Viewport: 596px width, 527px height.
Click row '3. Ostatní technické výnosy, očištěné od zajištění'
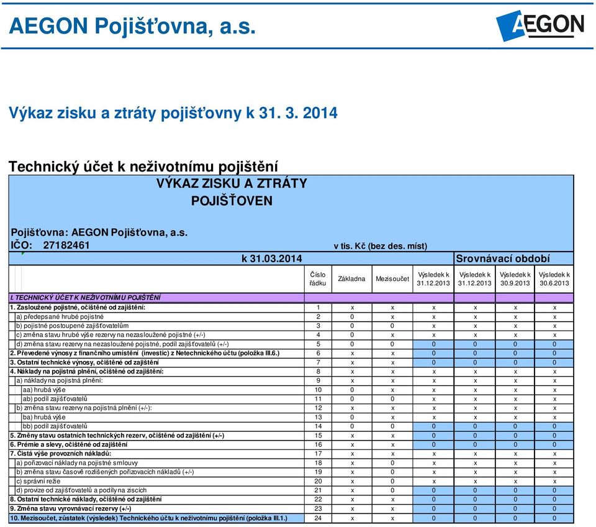291,362
